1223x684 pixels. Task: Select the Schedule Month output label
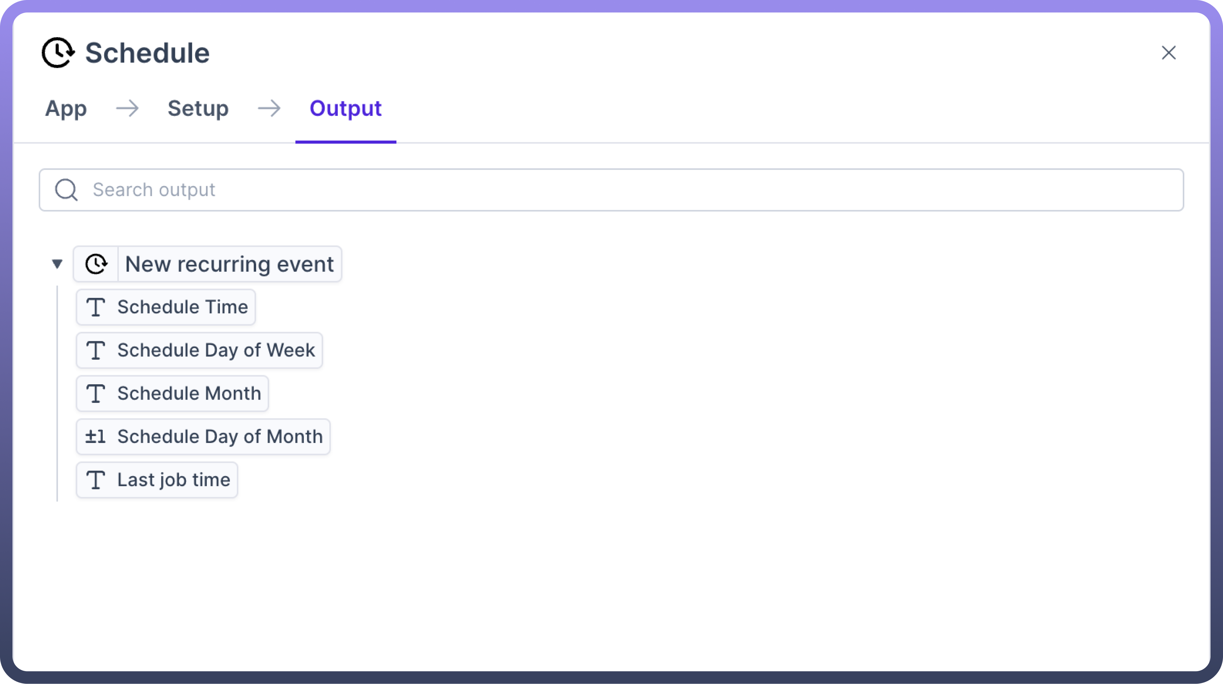coord(189,394)
